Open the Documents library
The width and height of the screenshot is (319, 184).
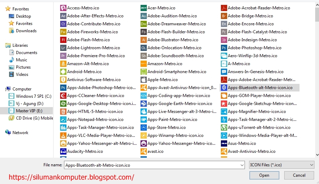tap(23, 53)
